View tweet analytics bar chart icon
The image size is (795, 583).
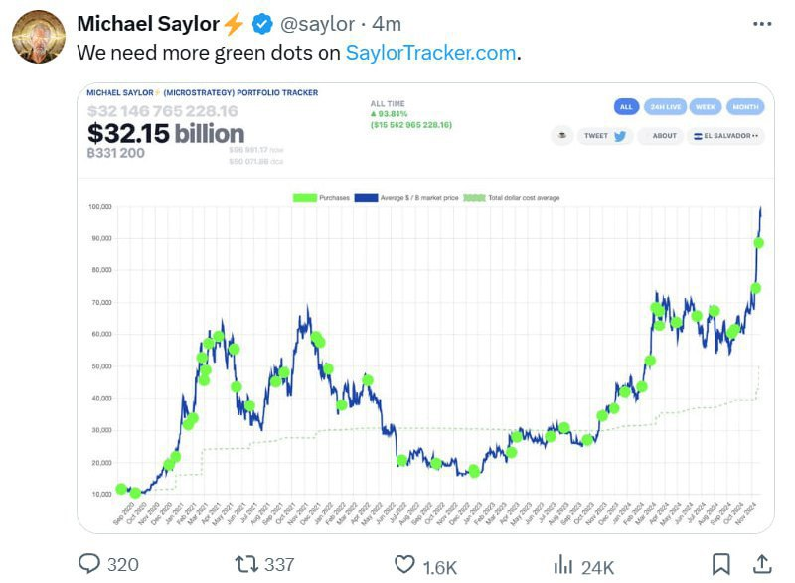563,564
